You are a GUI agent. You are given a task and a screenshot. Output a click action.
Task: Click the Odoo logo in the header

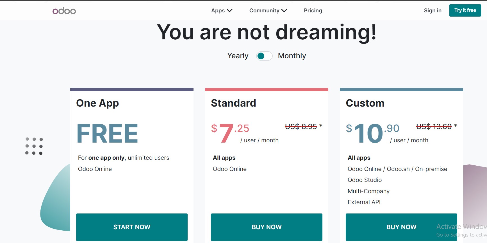click(64, 10)
